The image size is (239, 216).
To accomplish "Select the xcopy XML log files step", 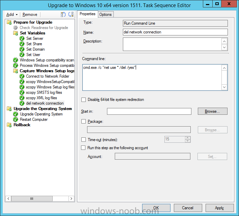I will [41, 98].
